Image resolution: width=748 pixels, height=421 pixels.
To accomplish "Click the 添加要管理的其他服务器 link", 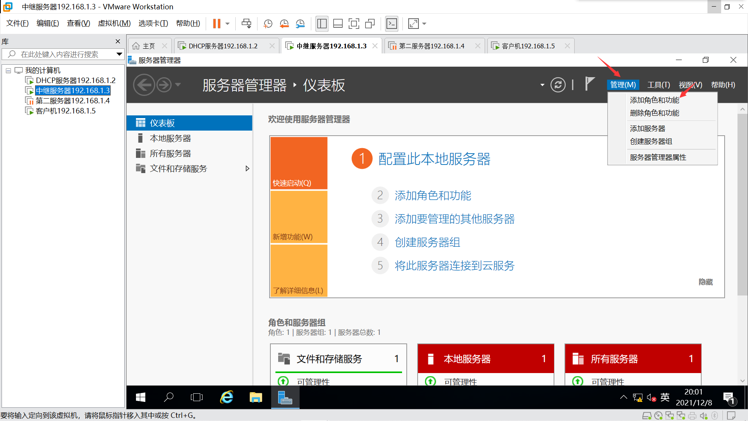I will click(454, 219).
